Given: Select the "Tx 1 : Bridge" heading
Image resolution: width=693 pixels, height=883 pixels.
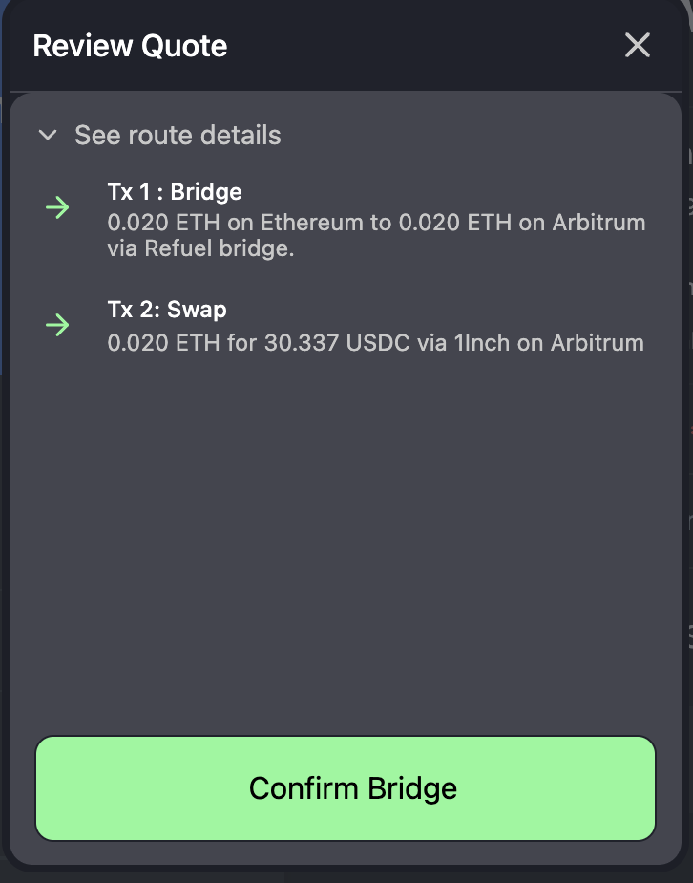Looking at the screenshot, I should point(175,192).
